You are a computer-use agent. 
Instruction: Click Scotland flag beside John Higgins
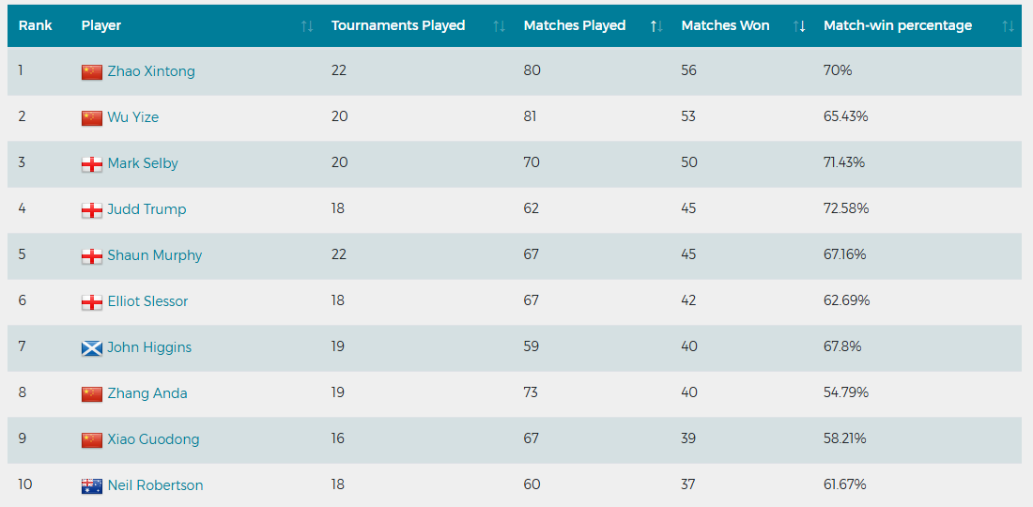click(92, 347)
